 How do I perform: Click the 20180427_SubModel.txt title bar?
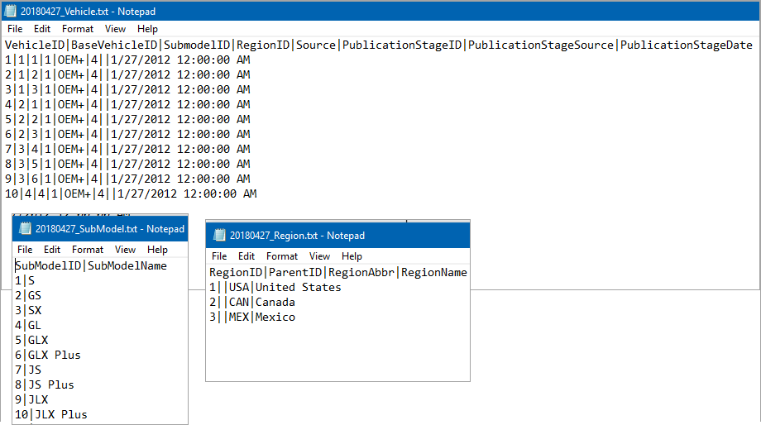(x=100, y=228)
